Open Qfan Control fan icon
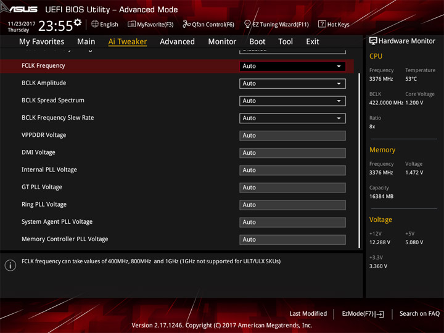444x333 pixels. [186, 24]
